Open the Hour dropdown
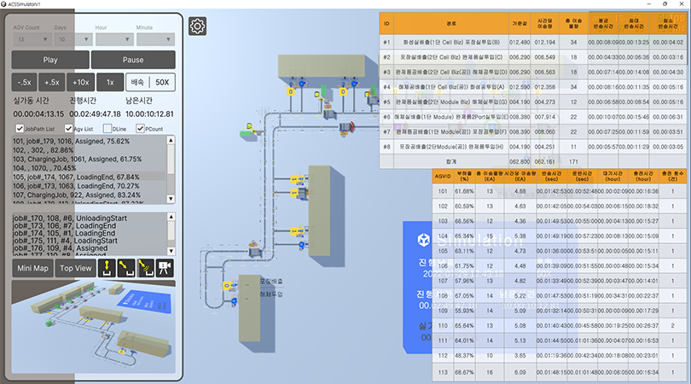 pyautogui.click(x=113, y=39)
